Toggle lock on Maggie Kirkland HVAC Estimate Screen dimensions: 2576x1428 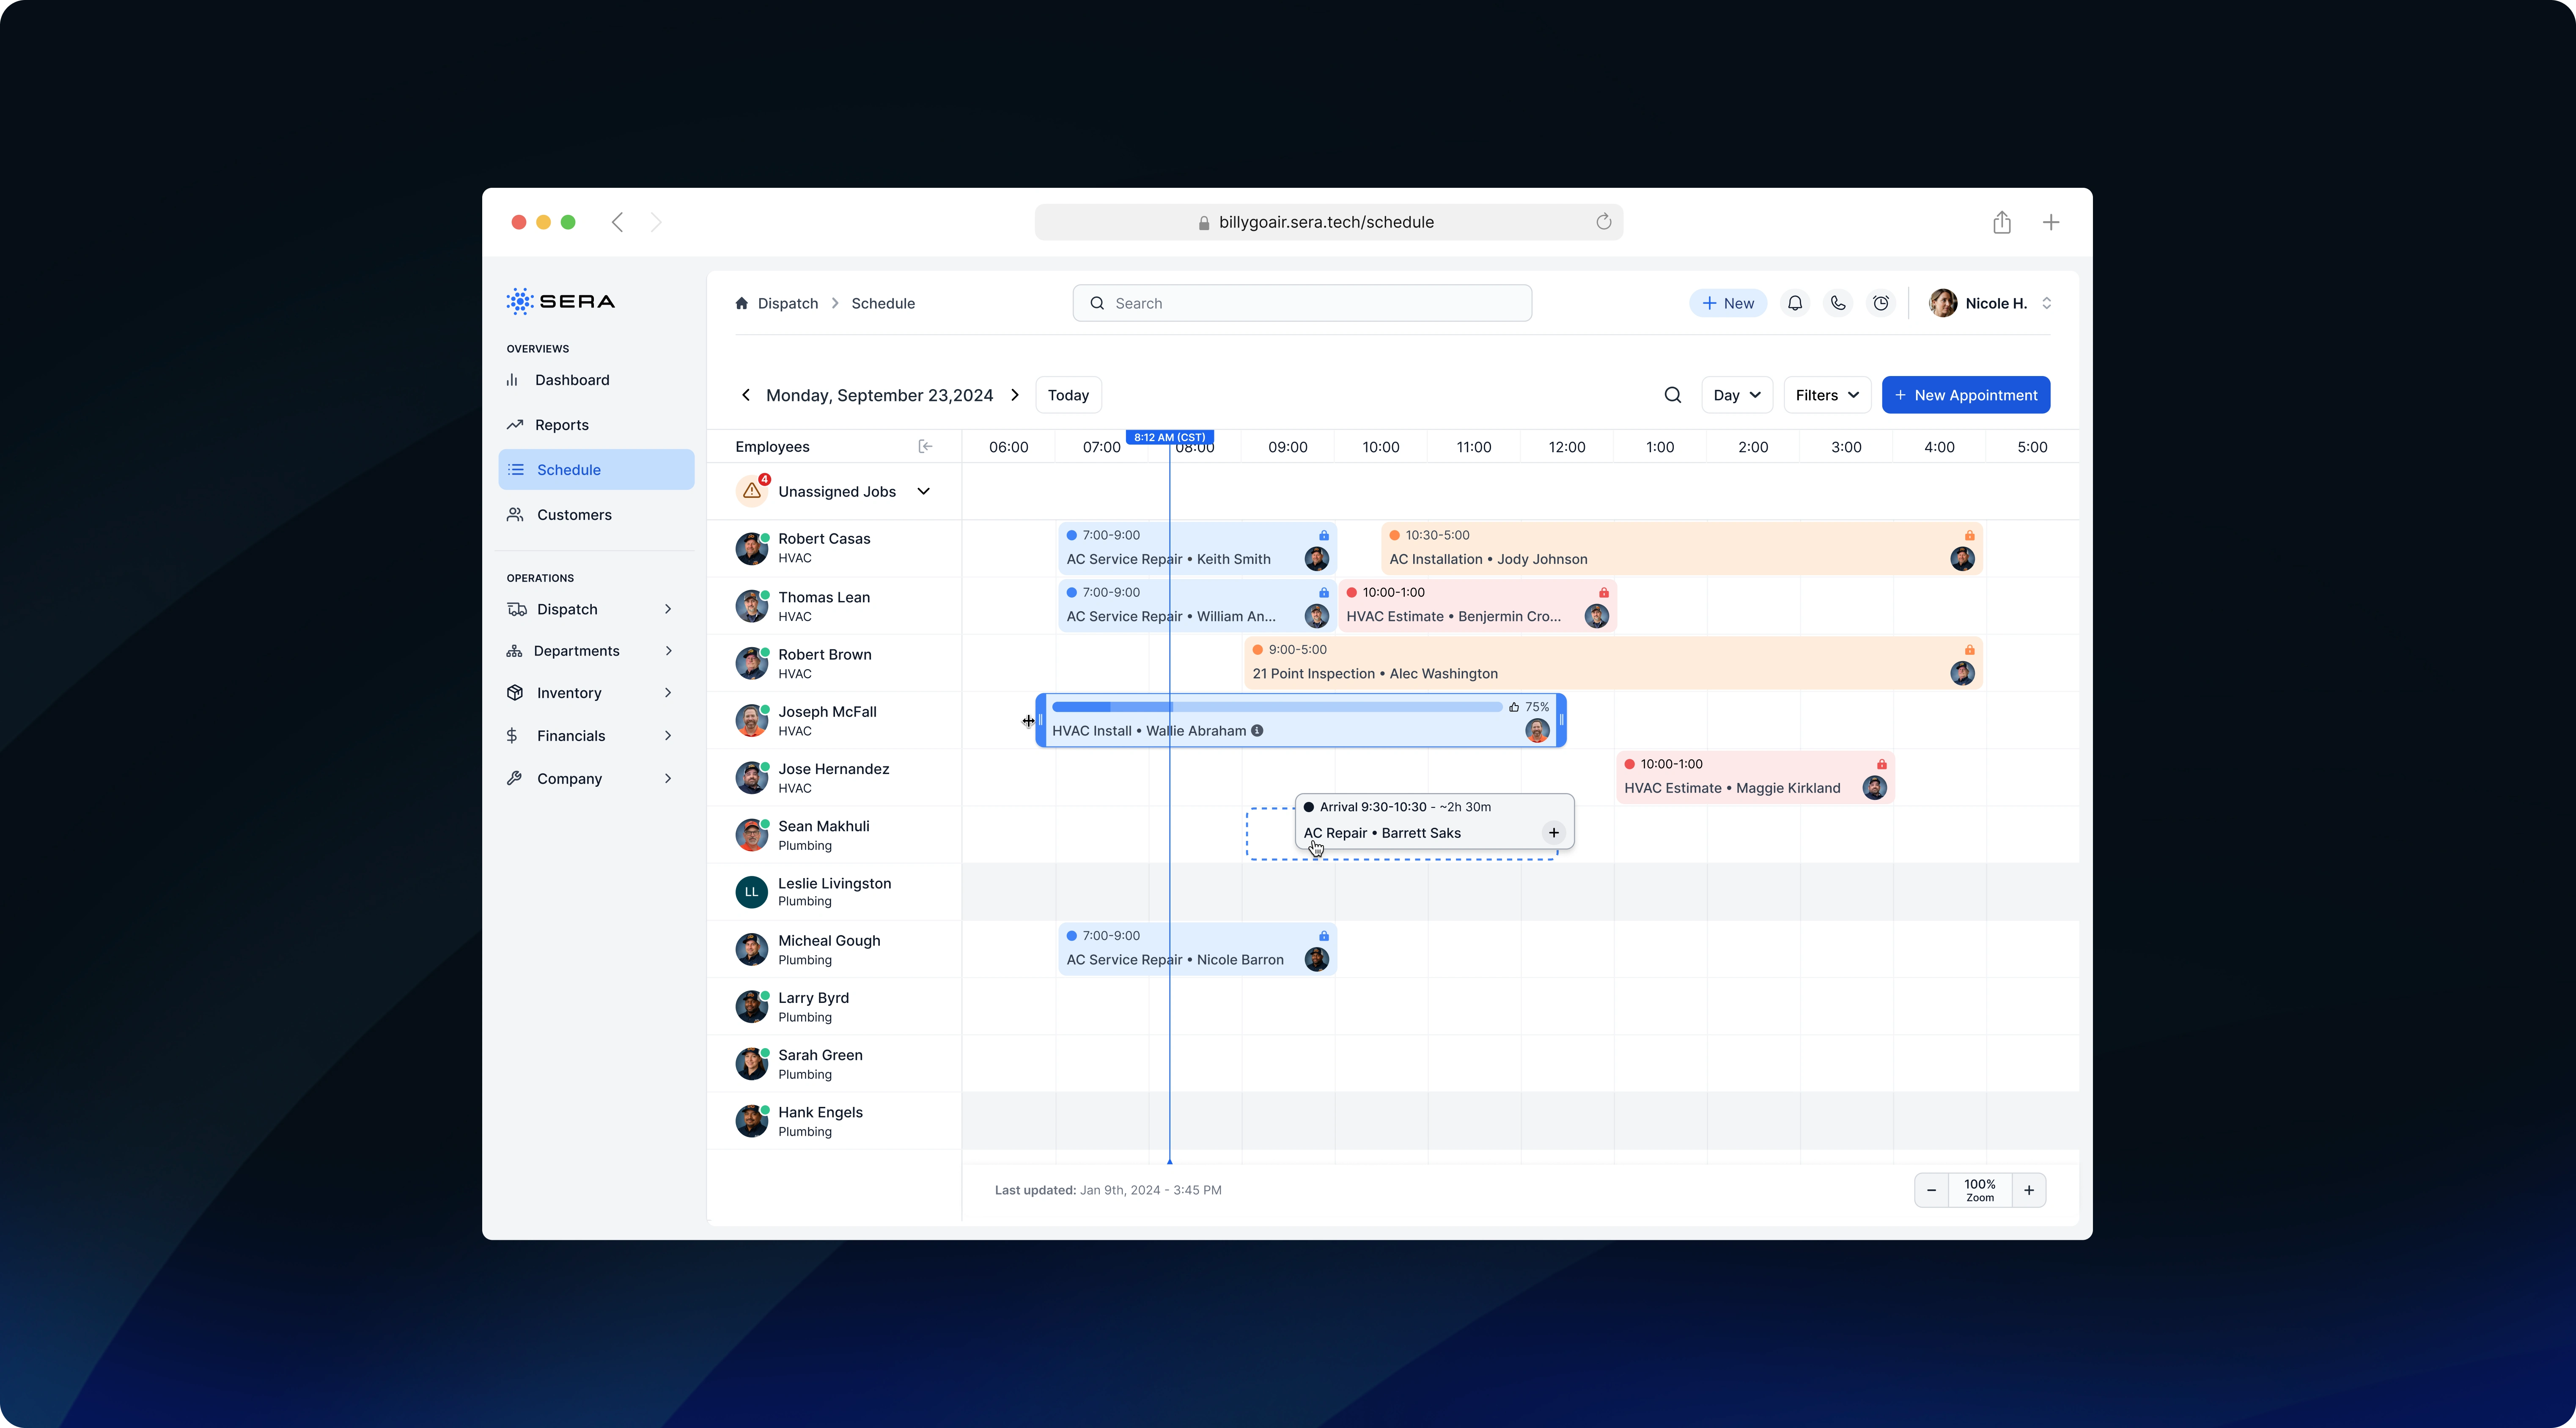coord(1881,764)
